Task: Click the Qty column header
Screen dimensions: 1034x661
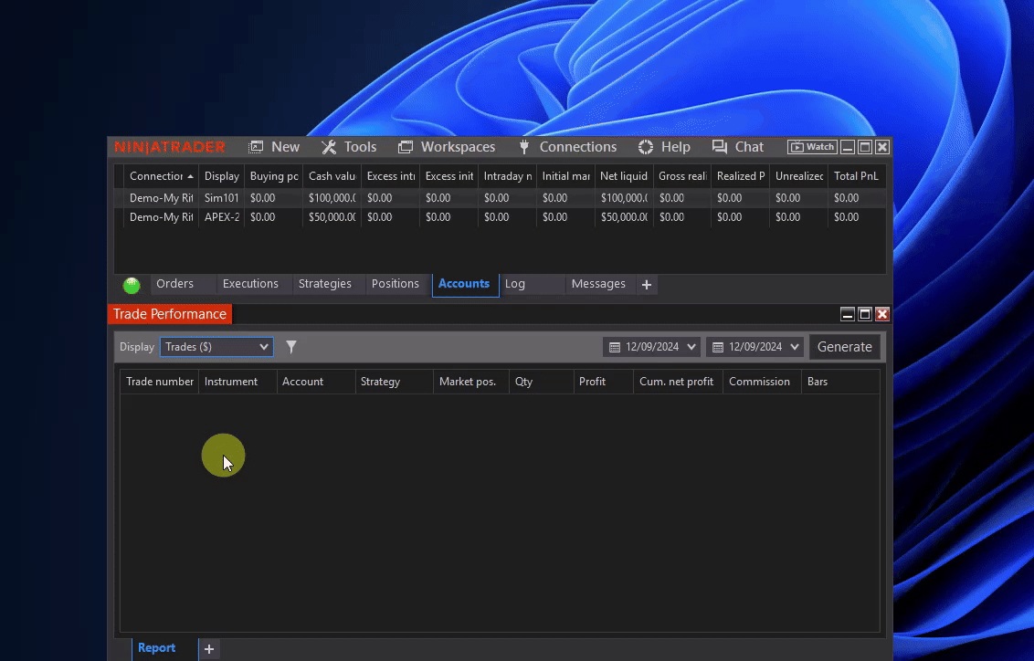Action: coord(541,382)
